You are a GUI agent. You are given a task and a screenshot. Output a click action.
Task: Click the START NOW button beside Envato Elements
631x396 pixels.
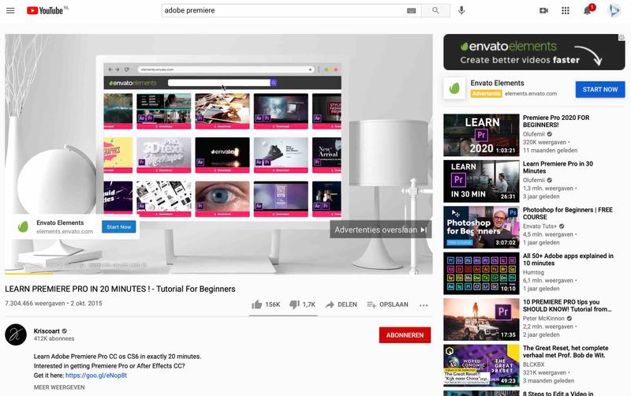tap(600, 89)
